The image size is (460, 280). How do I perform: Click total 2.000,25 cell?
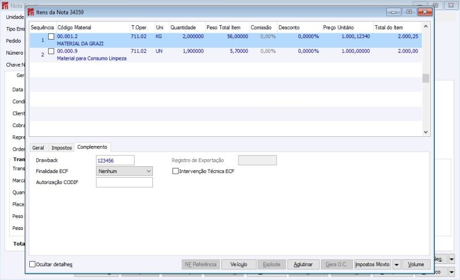pos(408,36)
